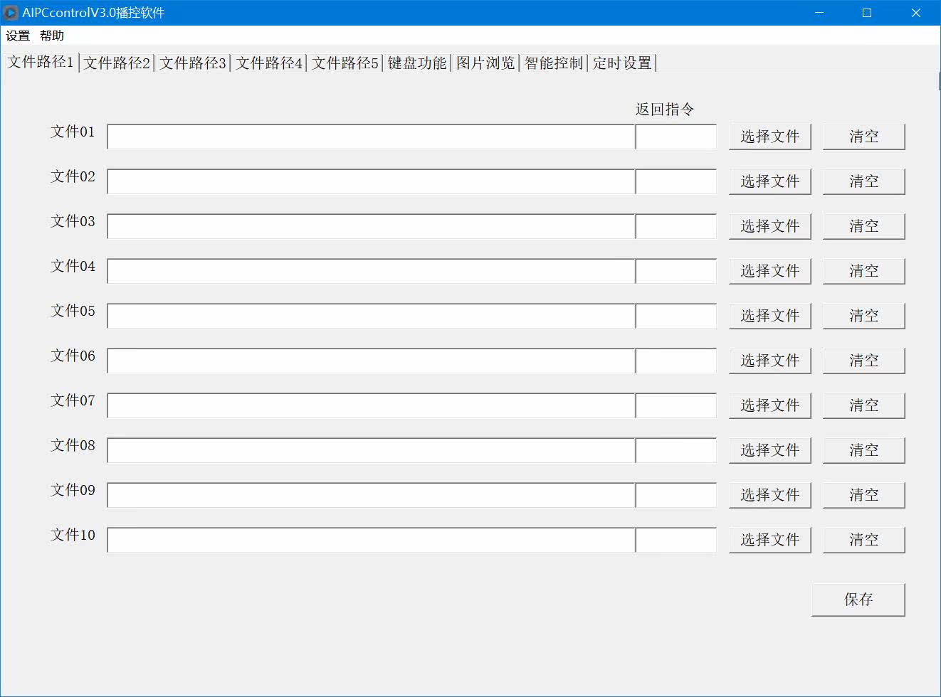
Task: Click 选择文件 in the 文件05 row
Action: coord(770,316)
